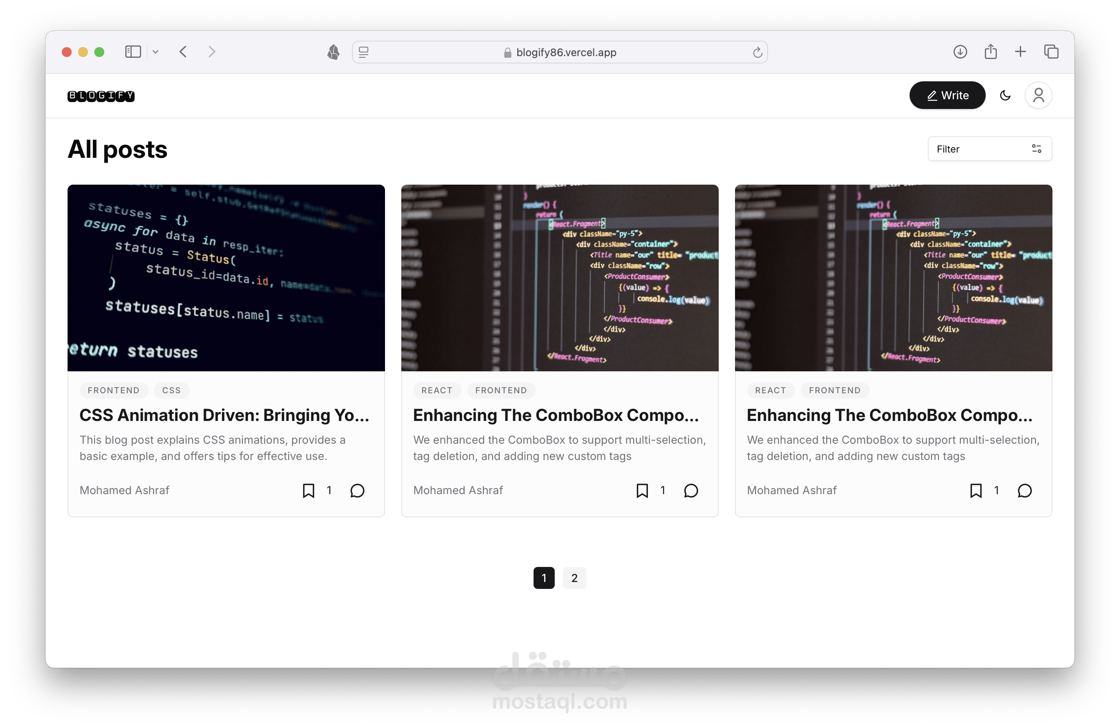Bookmark the middle ComboBox post

[642, 490]
